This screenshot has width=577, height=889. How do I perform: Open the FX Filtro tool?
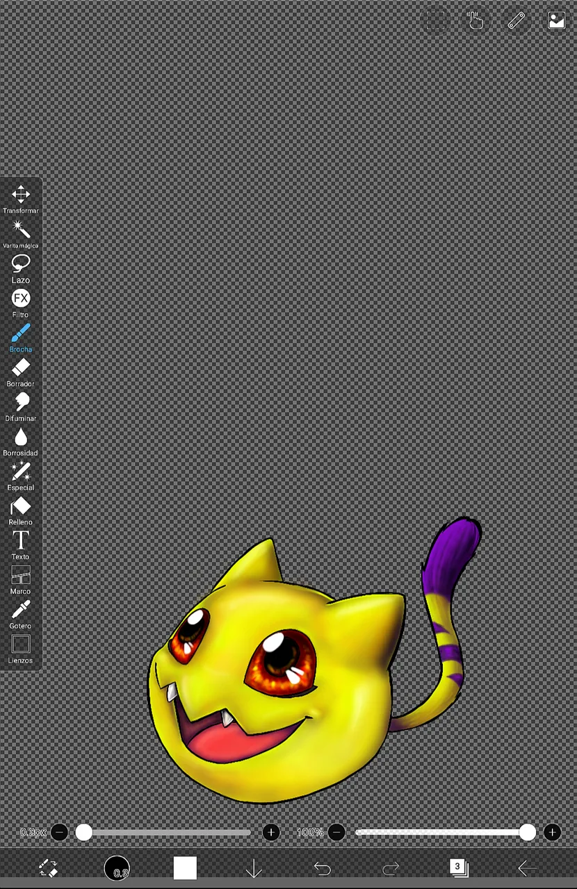pos(21,304)
